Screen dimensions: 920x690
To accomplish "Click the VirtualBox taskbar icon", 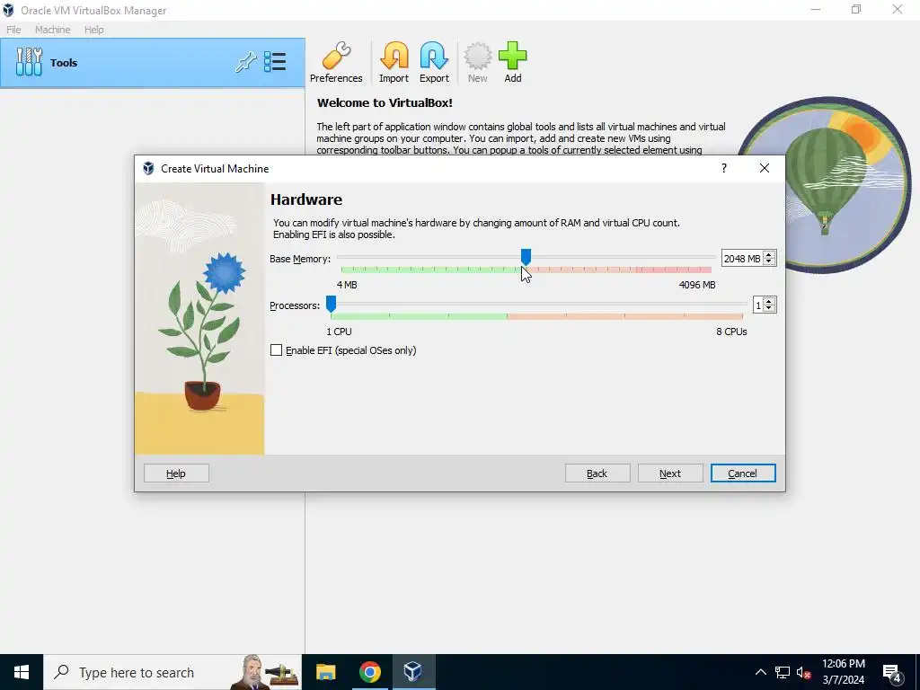I will tap(413, 672).
